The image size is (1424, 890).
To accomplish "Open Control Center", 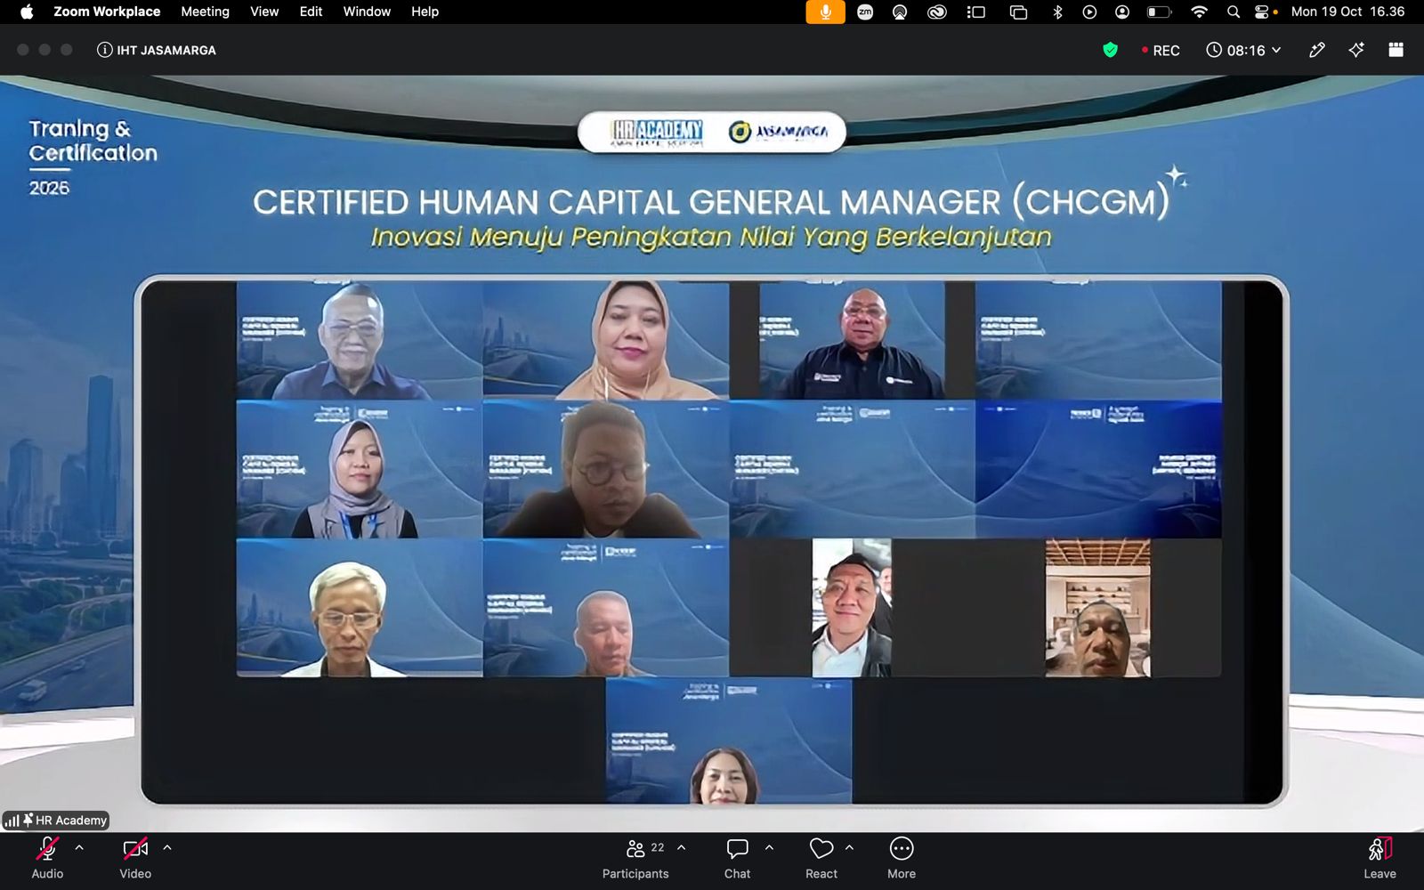I will (x=1262, y=12).
